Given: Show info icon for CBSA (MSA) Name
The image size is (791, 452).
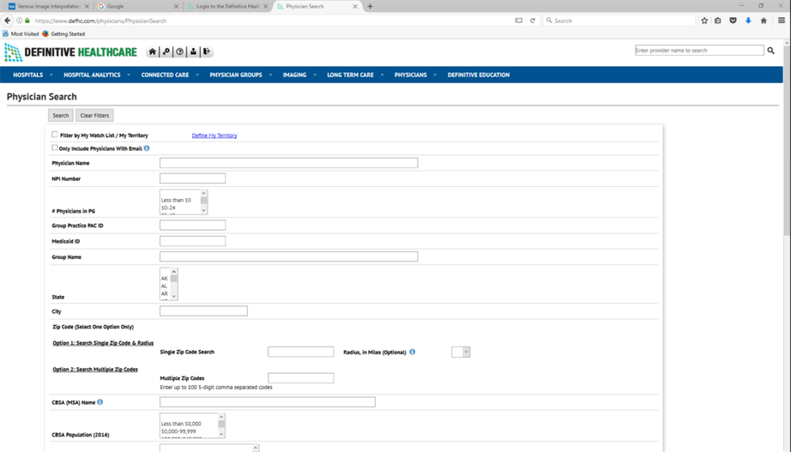Looking at the screenshot, I should click(100, 402).
